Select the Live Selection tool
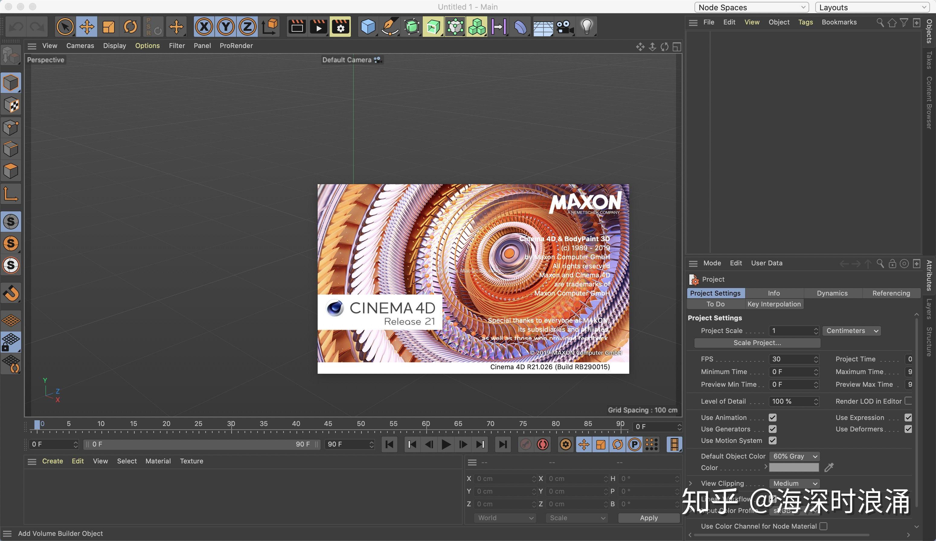Image resolution: width=936 pixels, height=541 pixels. pyautogui.click(x=65, y=26)
